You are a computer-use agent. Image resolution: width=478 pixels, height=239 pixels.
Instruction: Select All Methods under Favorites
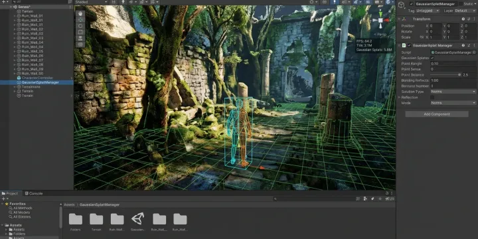[23, 208]
